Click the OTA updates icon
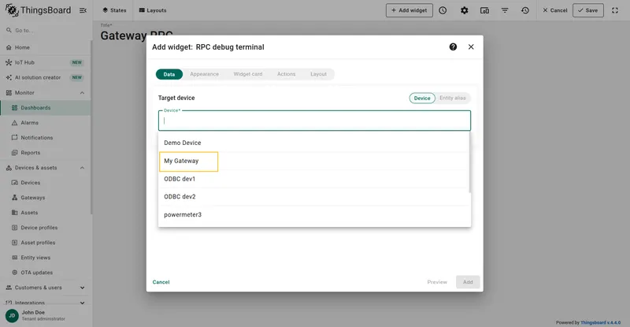The width and height of the screenshot is (630, 327). coord(14,273)
